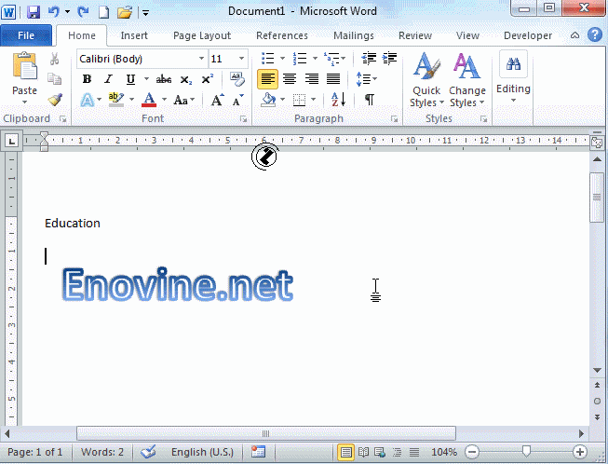Click the Change Styles button
Image resolution: width=608 pixels, height=464 pixels.
coord(466,80)
